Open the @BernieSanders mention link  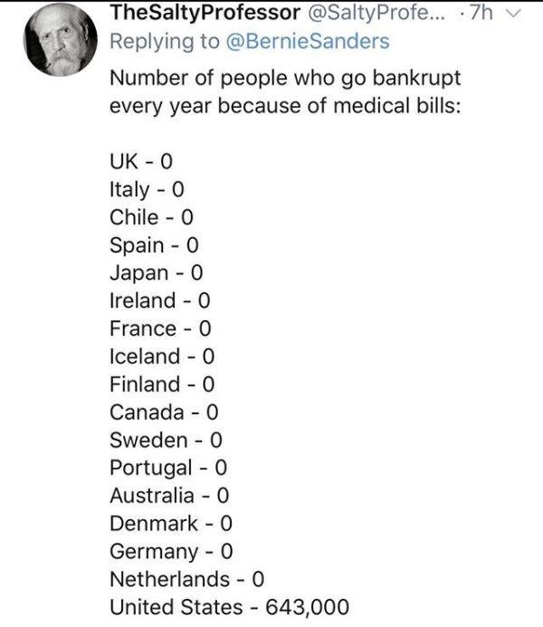click(308, 42)
